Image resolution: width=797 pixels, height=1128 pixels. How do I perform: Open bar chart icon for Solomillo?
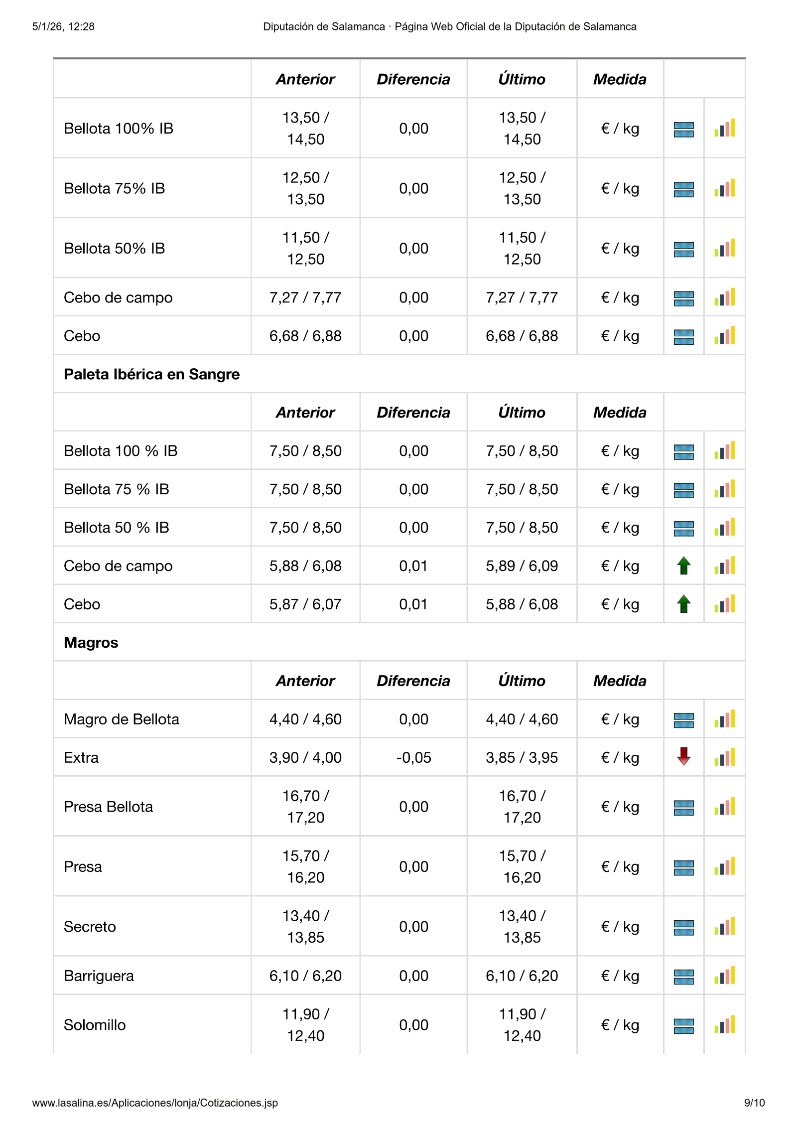[724, 1025]
